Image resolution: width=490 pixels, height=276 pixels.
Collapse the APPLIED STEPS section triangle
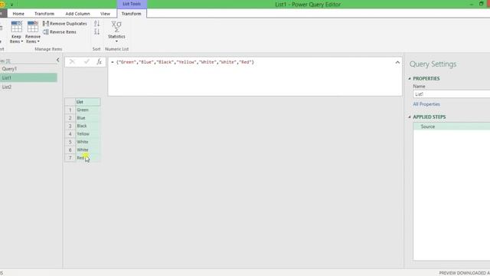[410, 117]
